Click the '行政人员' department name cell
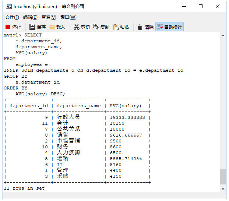 (68, 117)
